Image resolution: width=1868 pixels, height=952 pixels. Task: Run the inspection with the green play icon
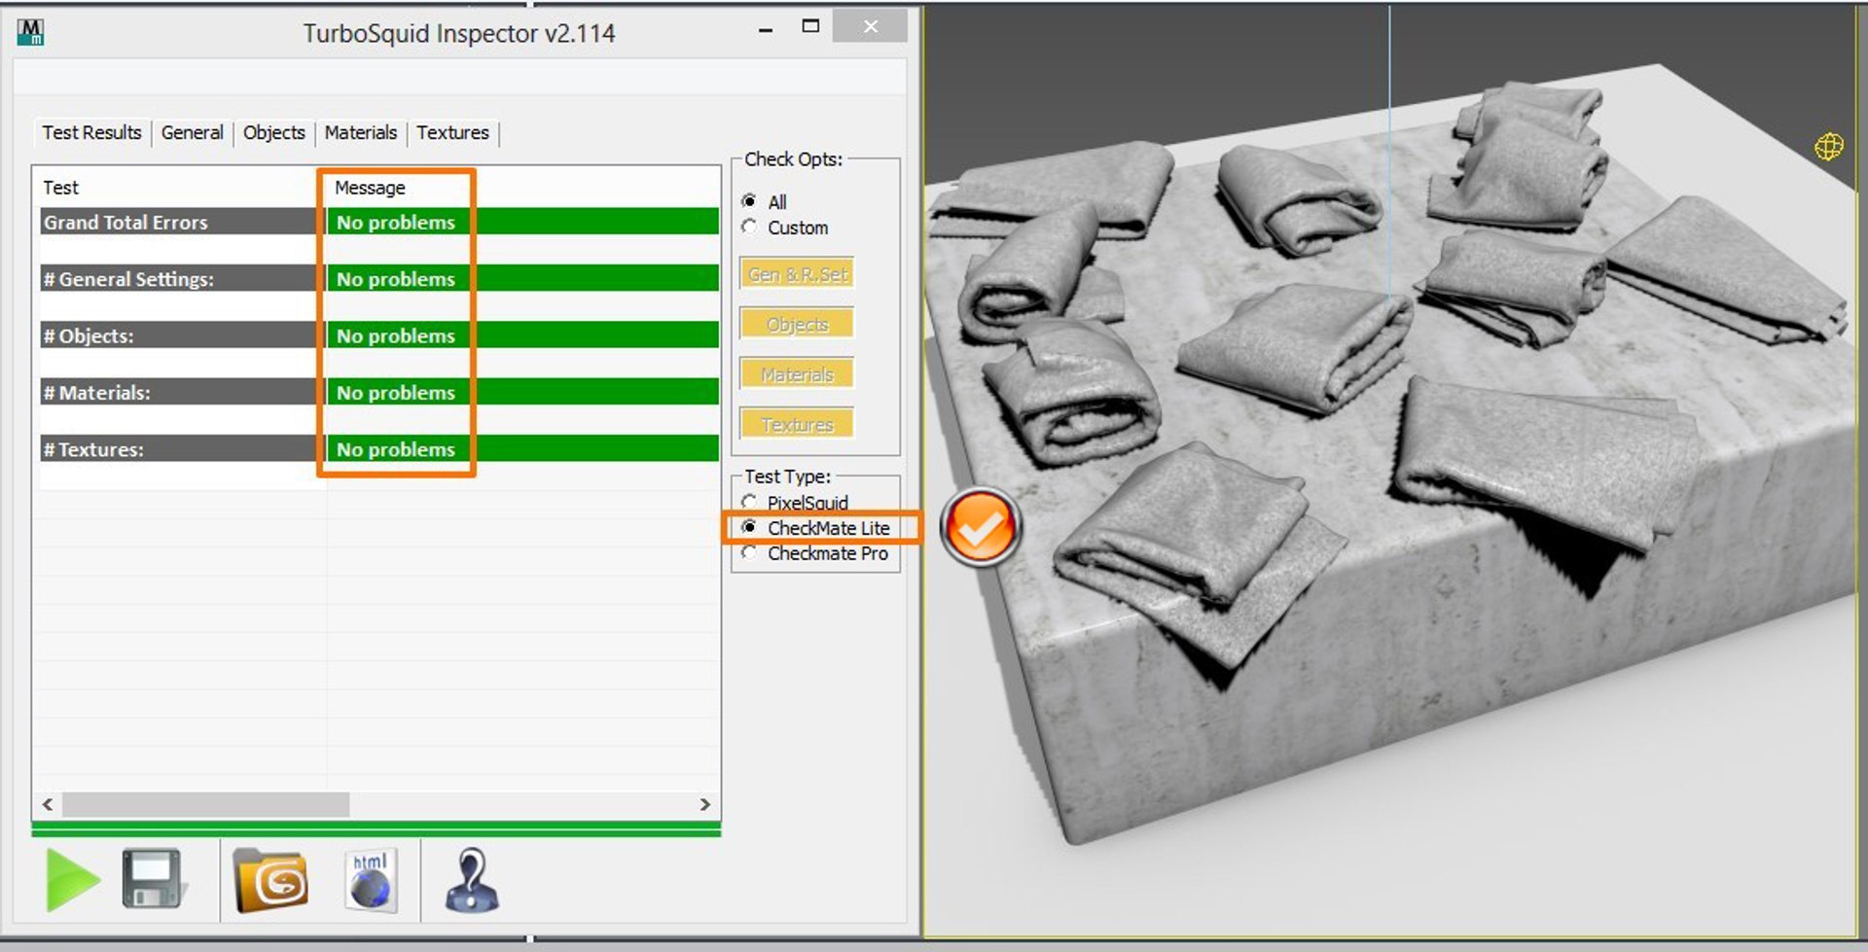tap(72, 880)
